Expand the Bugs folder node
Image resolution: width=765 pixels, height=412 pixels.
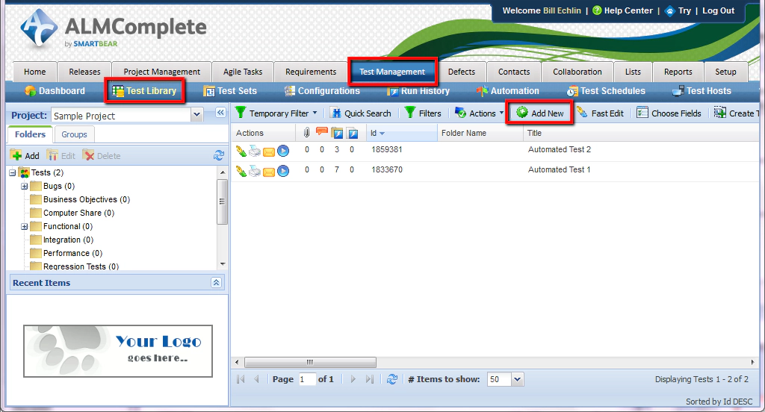[25, 187]
